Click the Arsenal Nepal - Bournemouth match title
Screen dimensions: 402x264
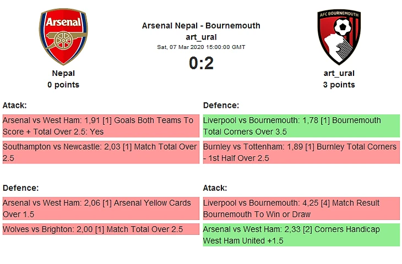201,26
